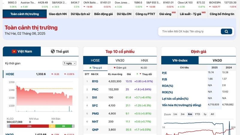
Task: Go to Dữ liệu lịch sử
Action: (x=80, y=14)
